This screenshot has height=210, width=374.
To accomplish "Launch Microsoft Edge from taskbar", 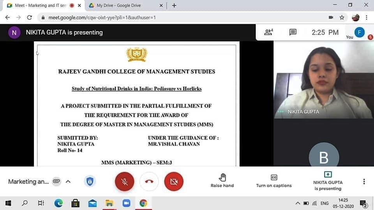I will click(58, 203).
